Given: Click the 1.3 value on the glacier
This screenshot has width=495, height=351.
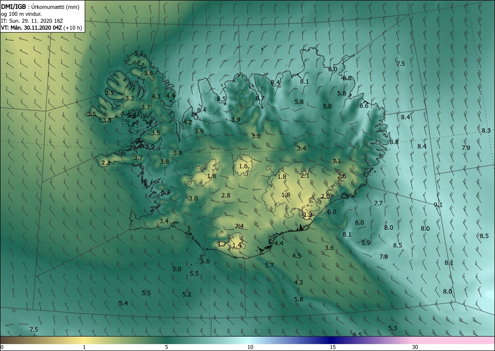Looking at the screenshot, I should (307, 215).
